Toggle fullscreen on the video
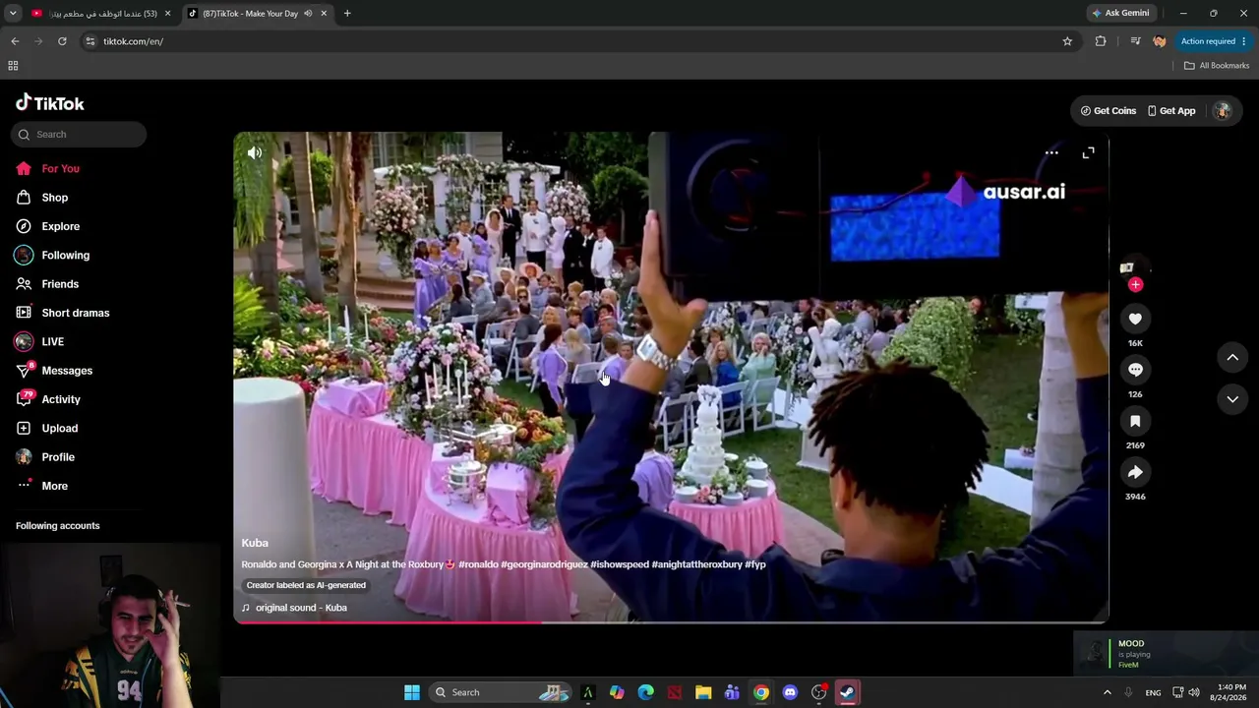Viewport: 1259px width, 708px height. pyautogui.click(x=1088, y=152)
